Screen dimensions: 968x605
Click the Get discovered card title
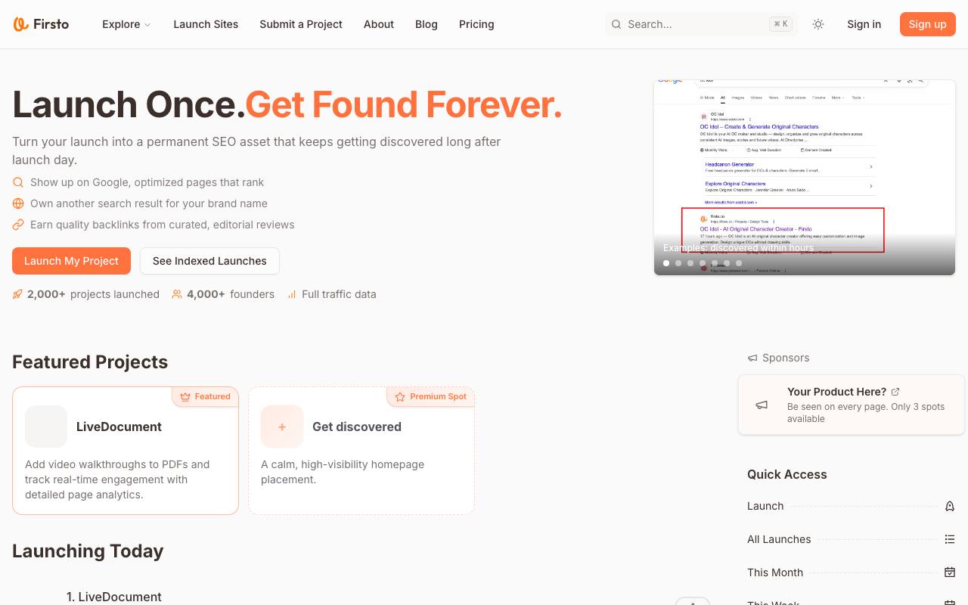coord(357,427)
